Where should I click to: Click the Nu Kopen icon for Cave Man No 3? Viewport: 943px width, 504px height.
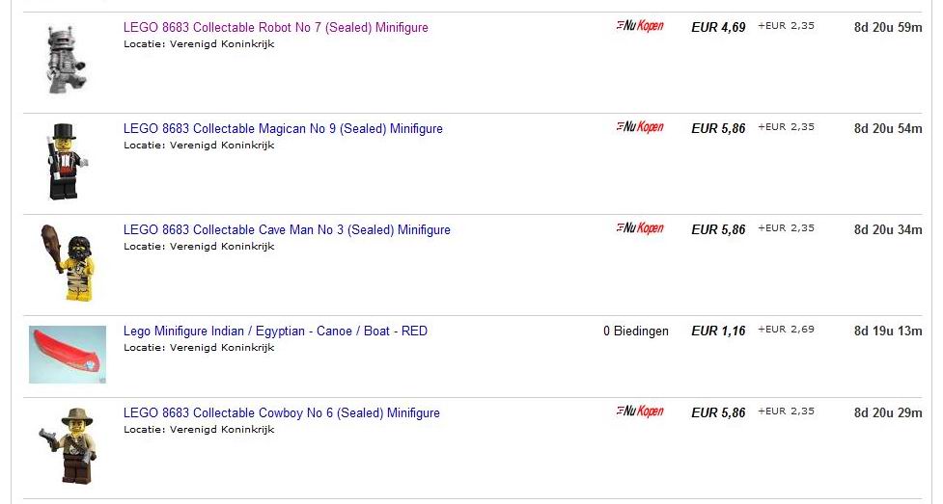click(x=640, y=228)
